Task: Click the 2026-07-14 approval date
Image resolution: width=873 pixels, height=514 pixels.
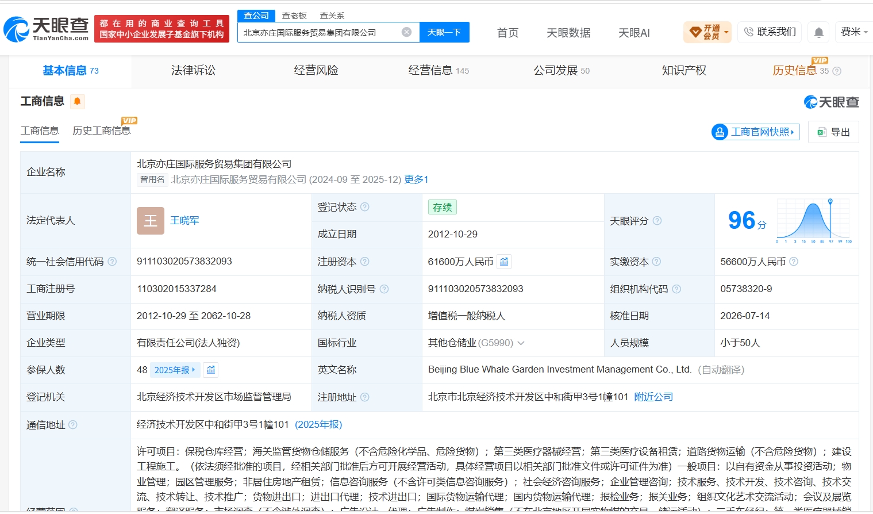Action: click(x=745, y=316)
